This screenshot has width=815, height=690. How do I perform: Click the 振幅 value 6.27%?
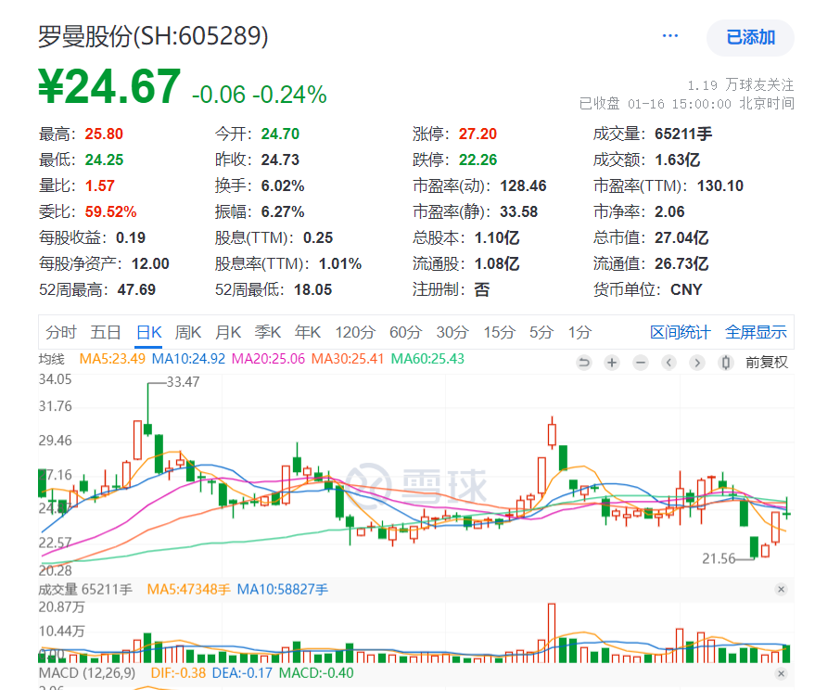coord(283,212)
